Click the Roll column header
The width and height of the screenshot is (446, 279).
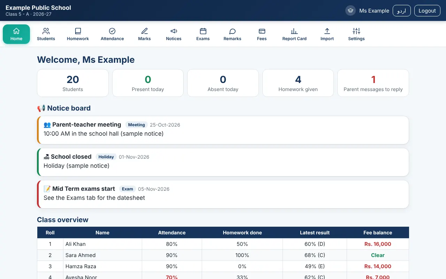click(50, 233)
